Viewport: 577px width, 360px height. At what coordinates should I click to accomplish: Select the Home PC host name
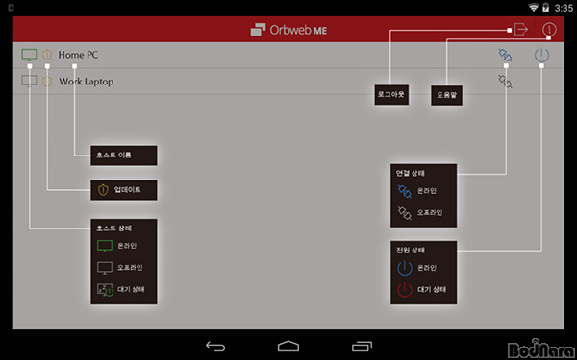[78, 55]
